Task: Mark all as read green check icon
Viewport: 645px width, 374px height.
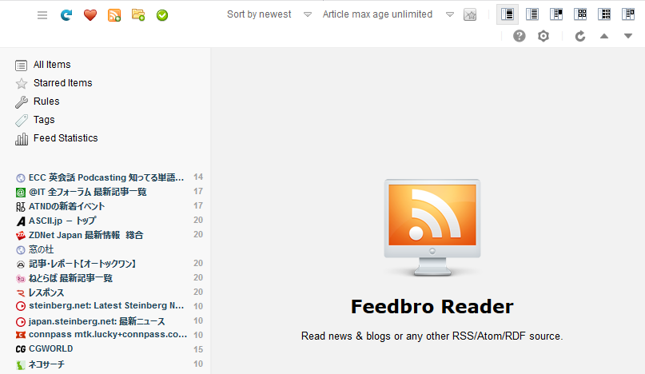Action: [x=162, y=15]
